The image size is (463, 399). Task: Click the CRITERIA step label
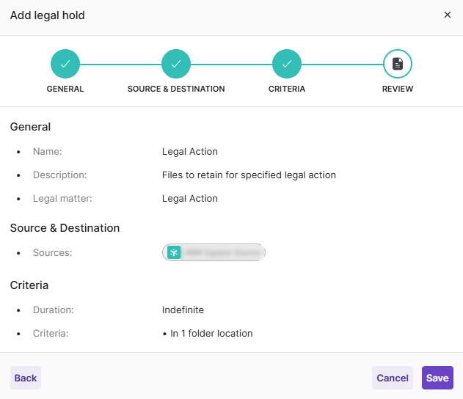(287, 89)
